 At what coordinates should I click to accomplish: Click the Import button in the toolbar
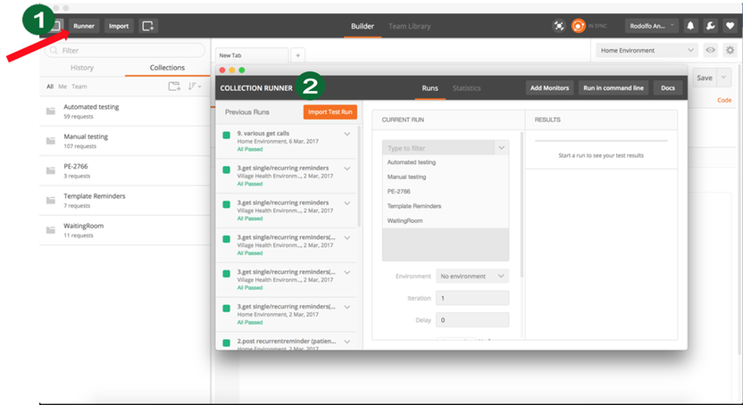(119, 26)
